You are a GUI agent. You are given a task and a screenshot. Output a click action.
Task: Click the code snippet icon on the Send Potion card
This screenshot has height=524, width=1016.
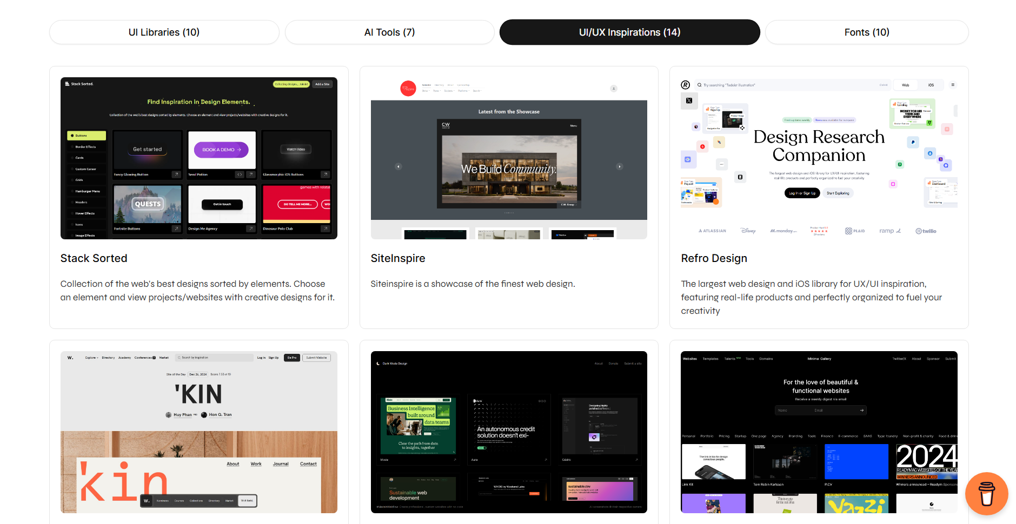[240, 174]
